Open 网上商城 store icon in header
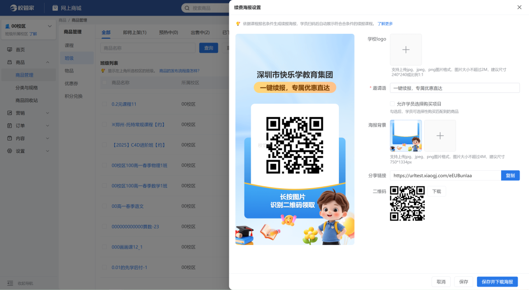Viewport: 529px width, 290px height. [x=55, y=8]
